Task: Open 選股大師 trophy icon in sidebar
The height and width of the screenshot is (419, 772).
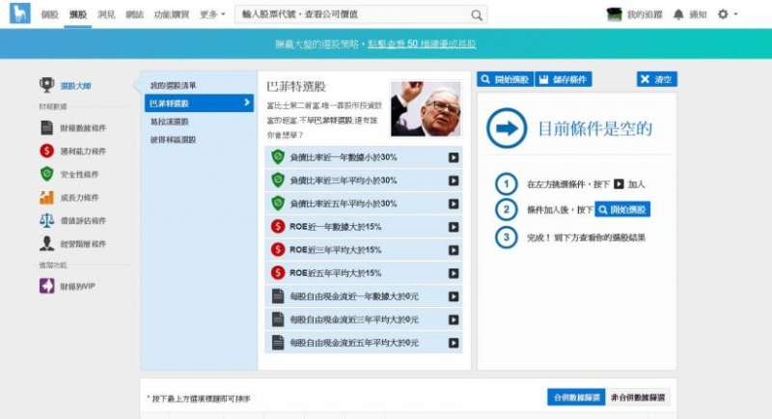Action: point(46,85)
